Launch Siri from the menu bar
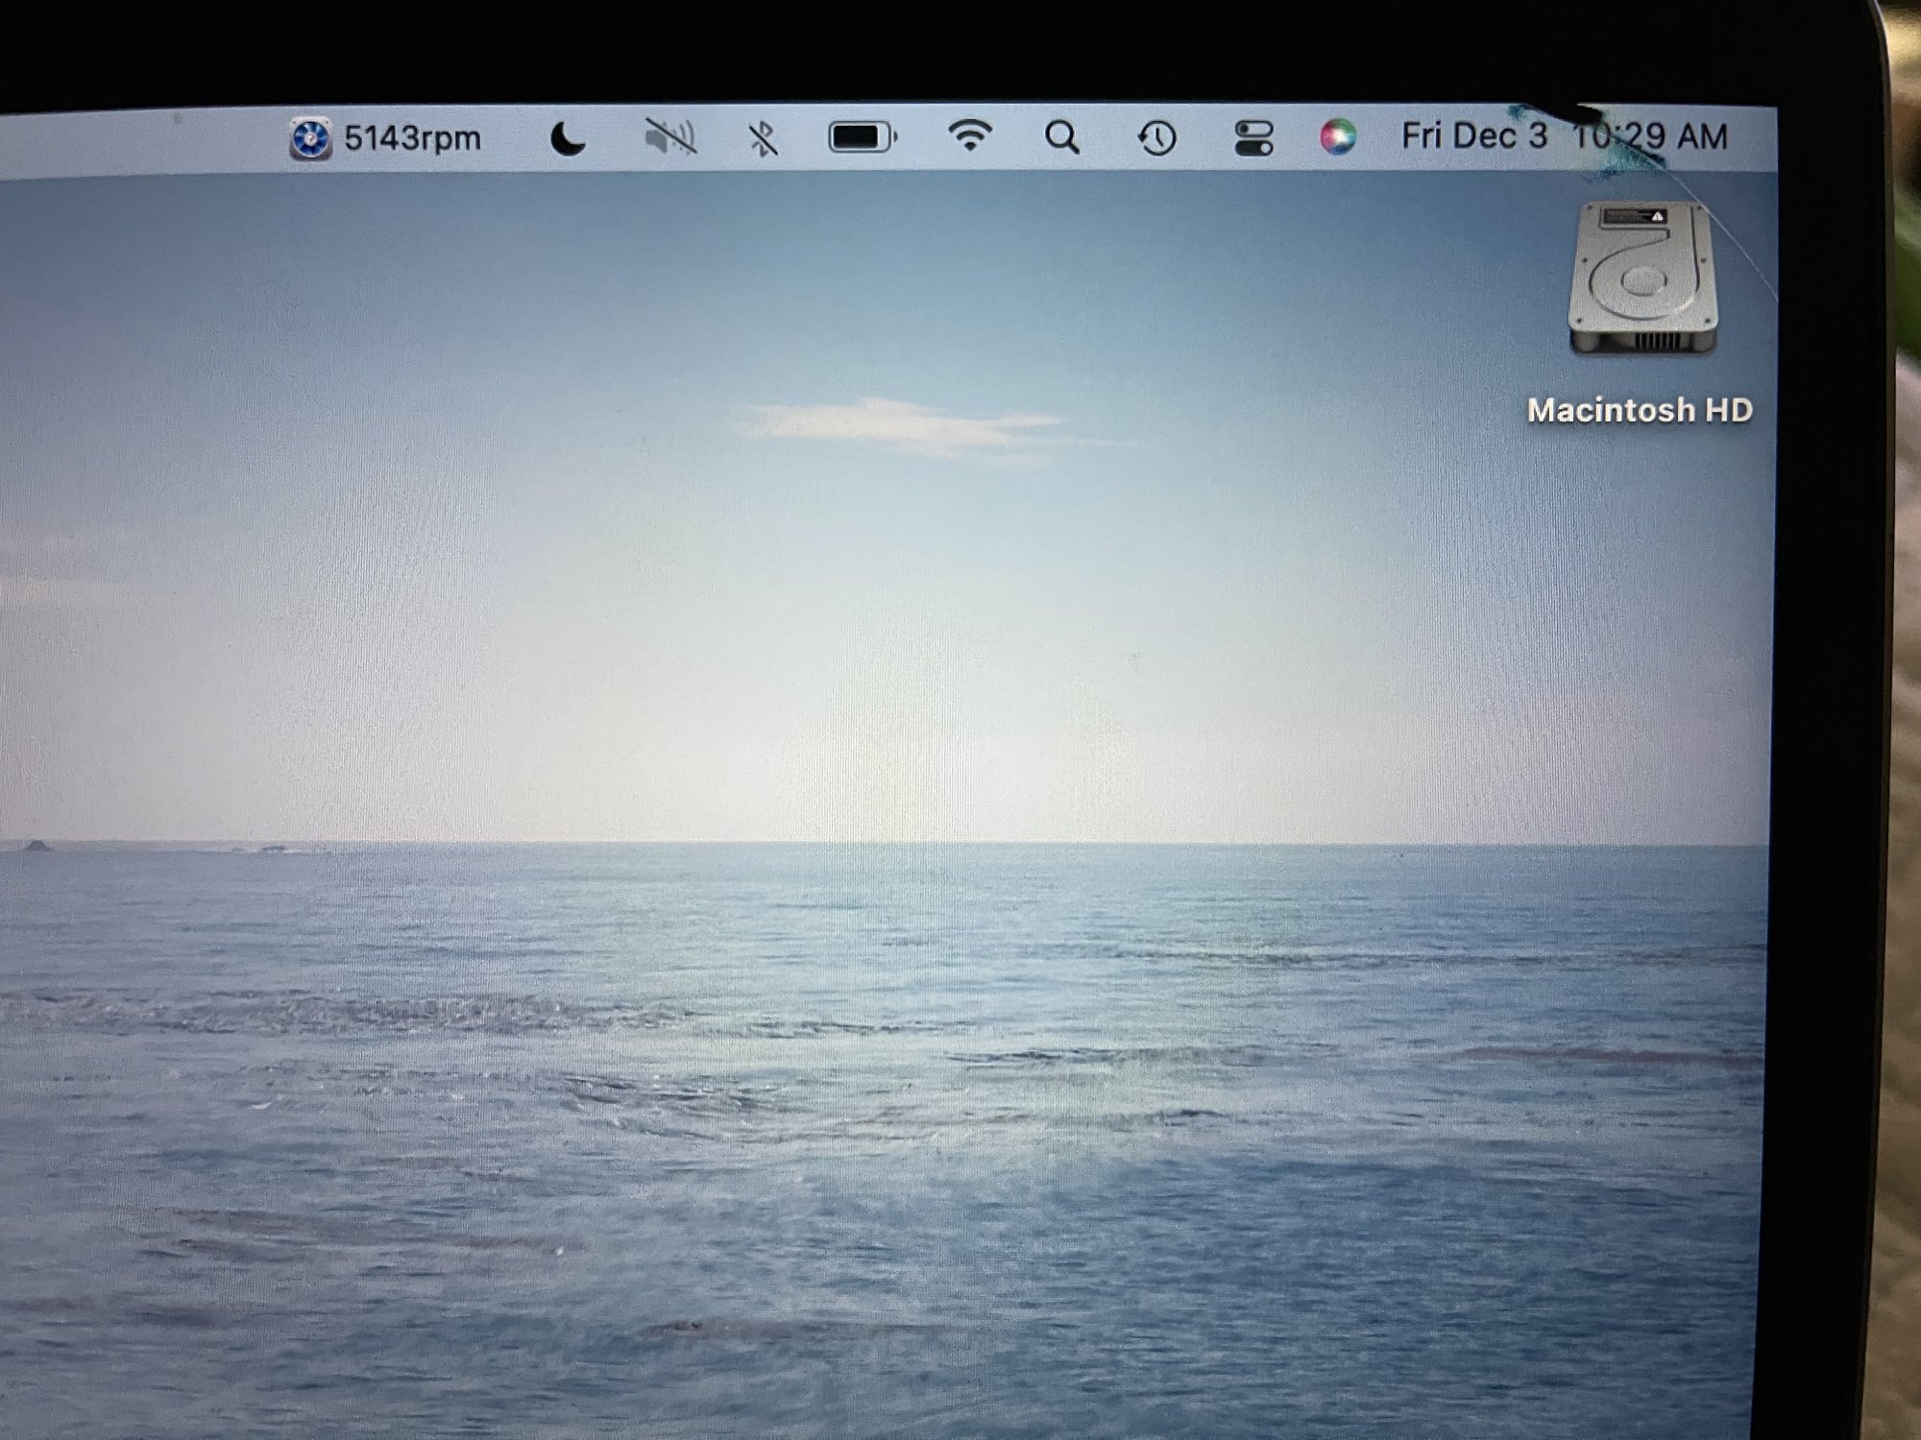The height and width of the screenshot is (1440, 1921). coord(1338,137)
